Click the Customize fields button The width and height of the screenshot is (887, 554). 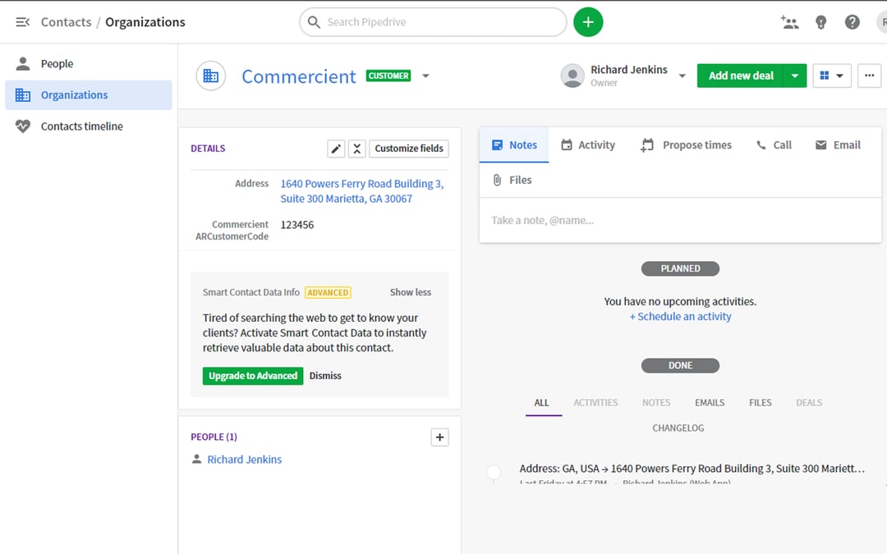[408, 149]
